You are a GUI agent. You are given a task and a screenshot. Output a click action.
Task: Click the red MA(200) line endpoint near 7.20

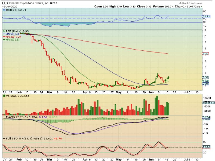tap(168, 54)
